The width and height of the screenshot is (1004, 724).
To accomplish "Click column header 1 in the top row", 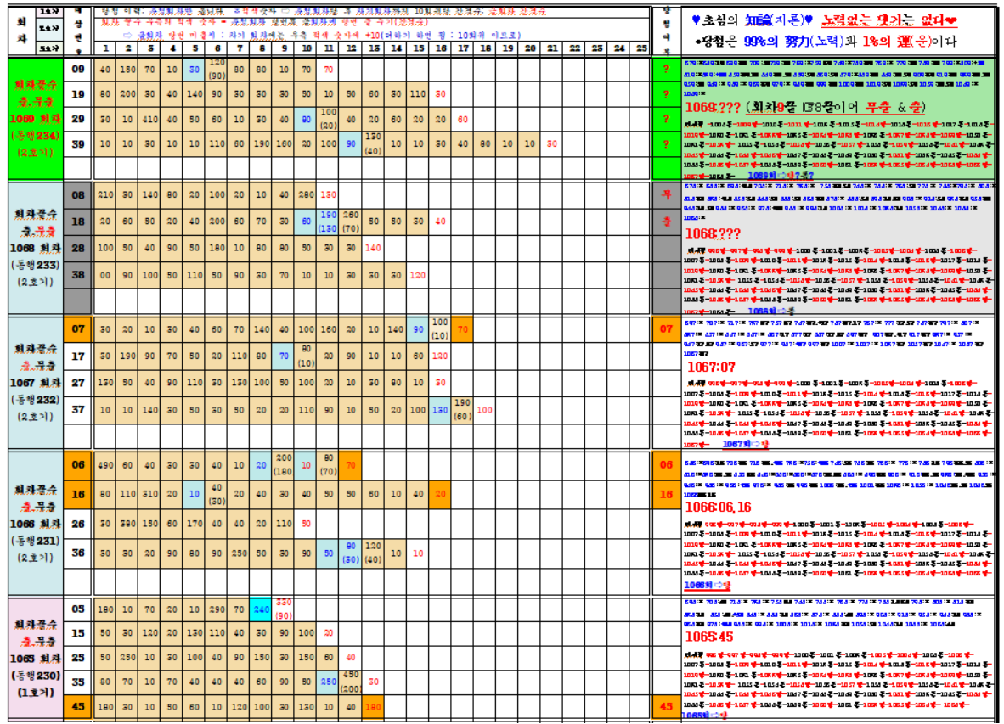I will 104,49.
